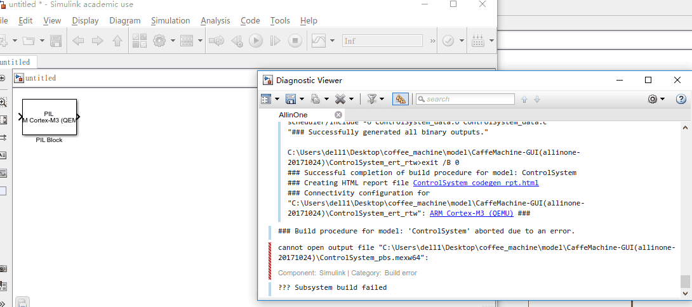Click the Step Forward button

[x=276, y=41]
